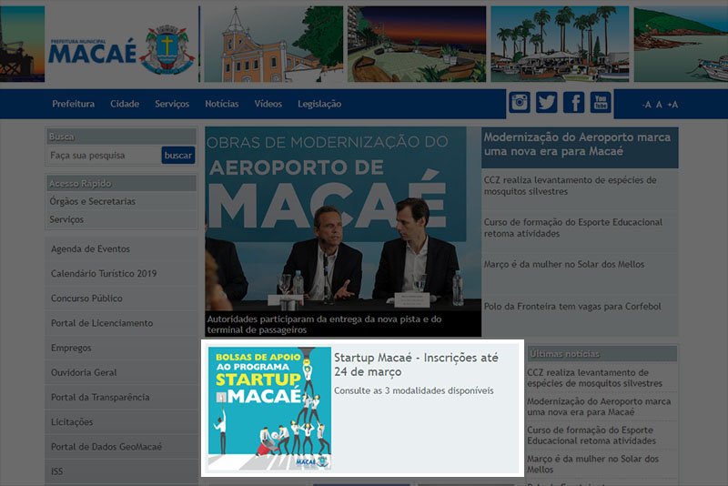Open featured 'Curso de formação do Esporte Educacional' headline
The image size is (728, 486).
click(x=573, y=228)
